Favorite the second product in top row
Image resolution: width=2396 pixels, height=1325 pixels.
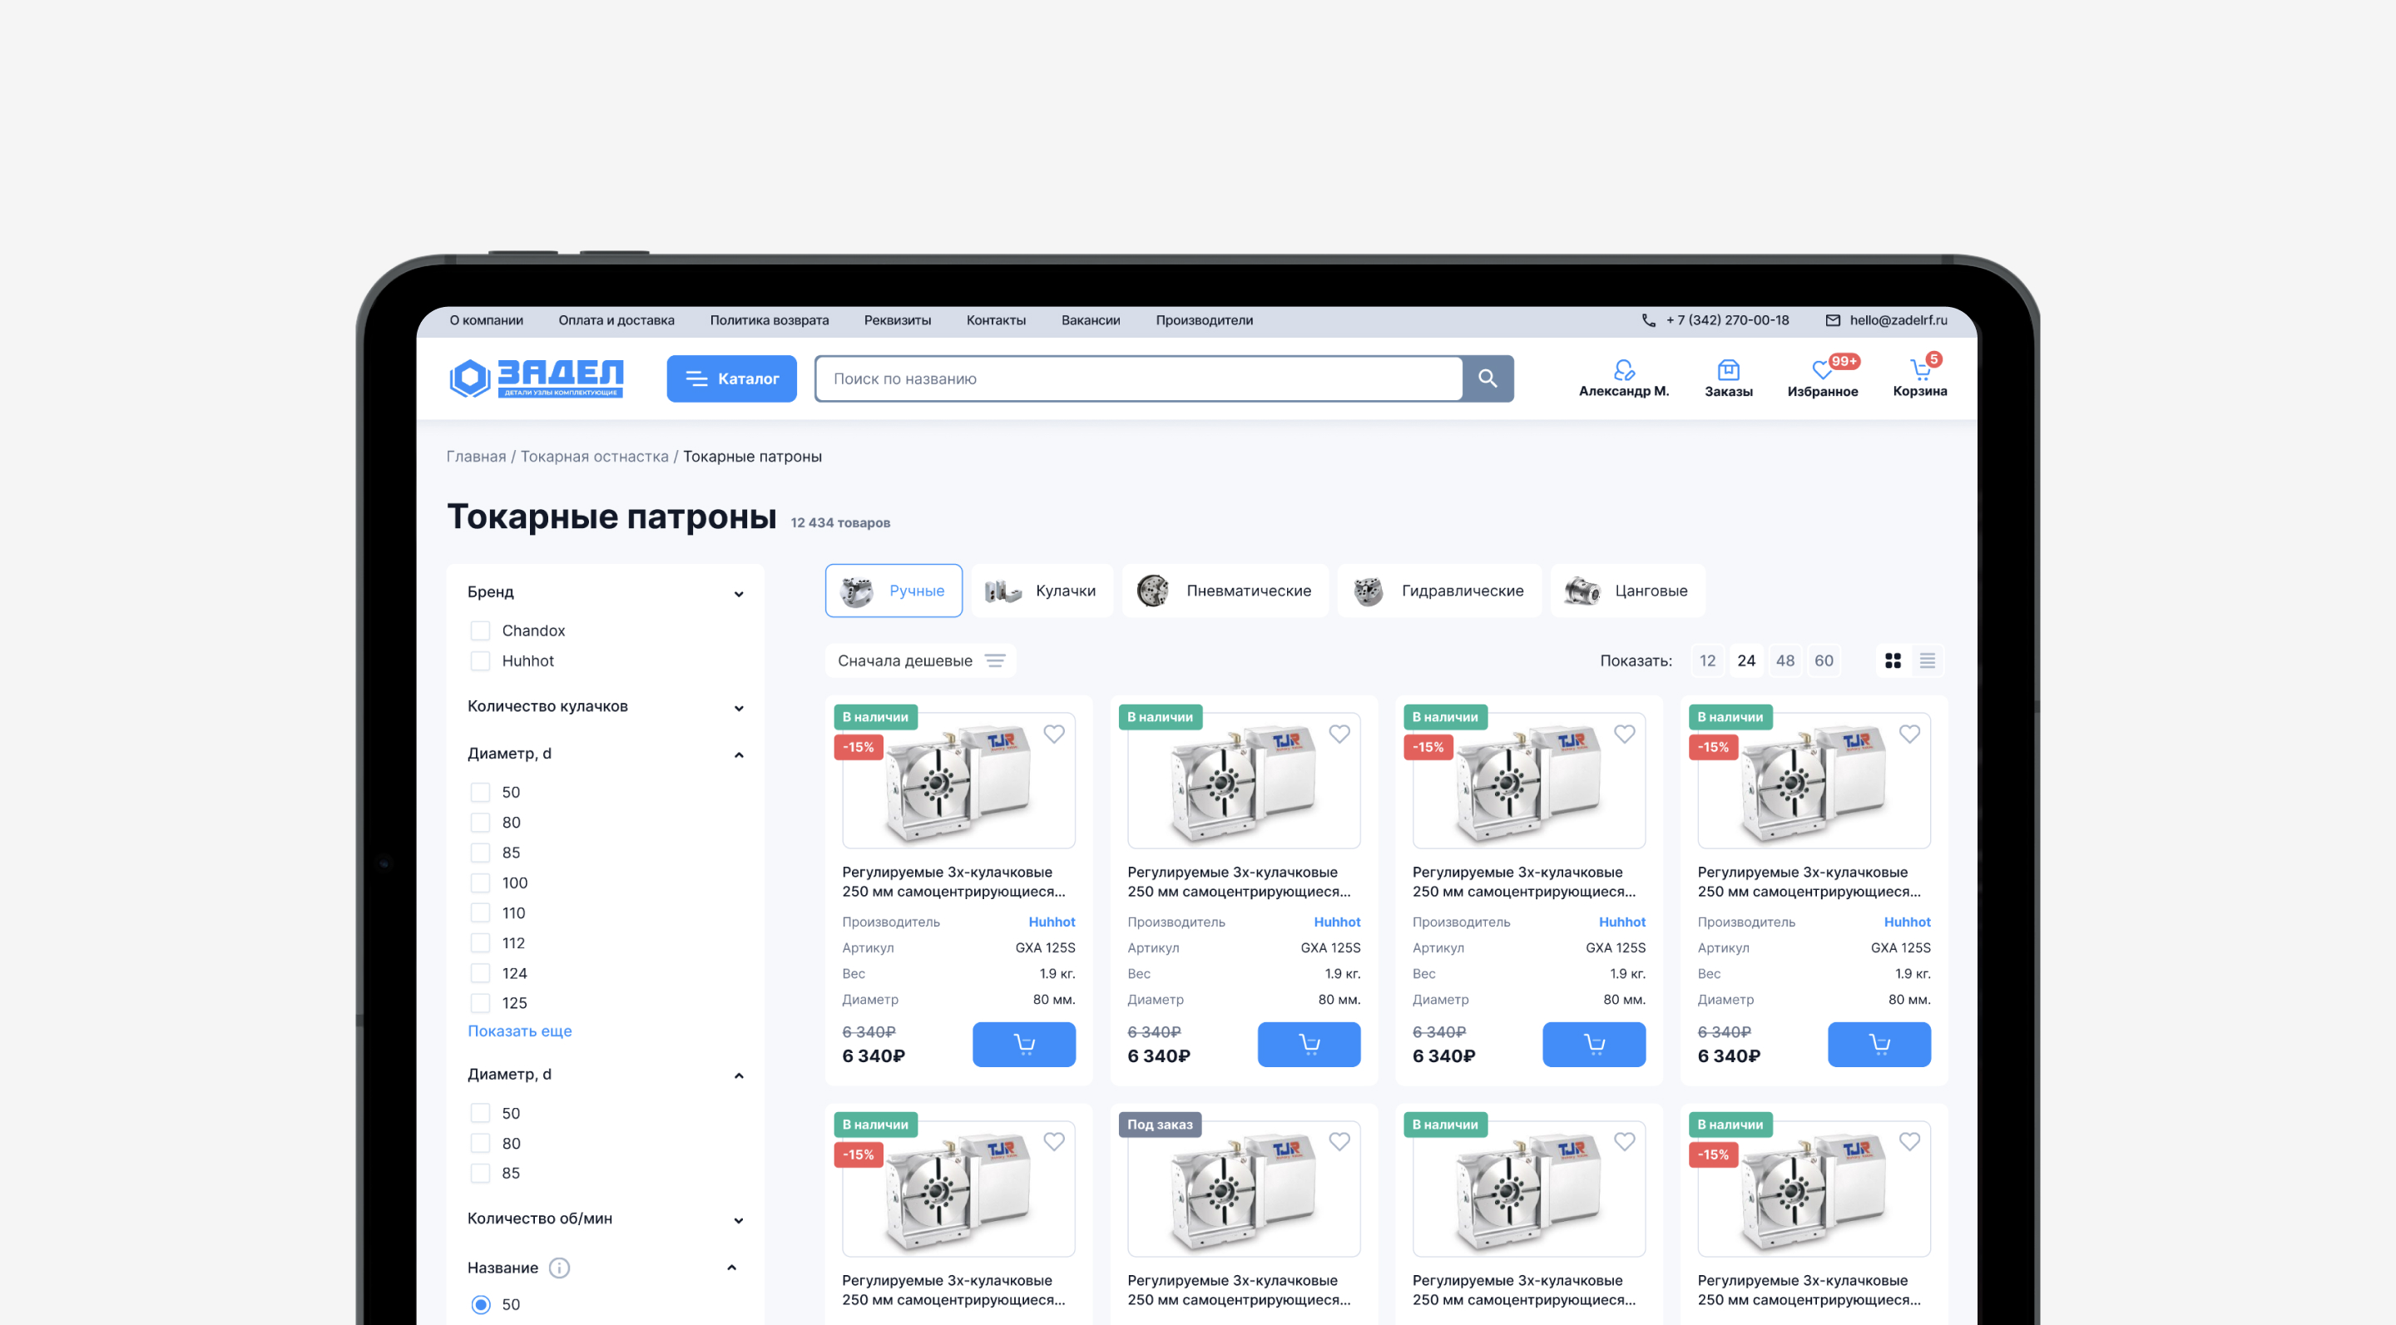1339,734
